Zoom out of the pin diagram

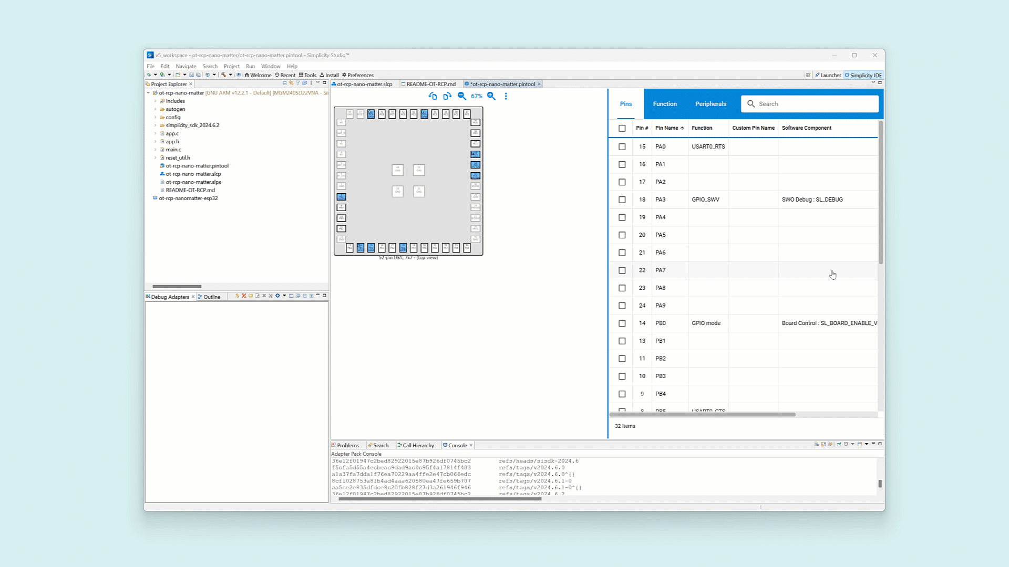[x=462, y=96]
